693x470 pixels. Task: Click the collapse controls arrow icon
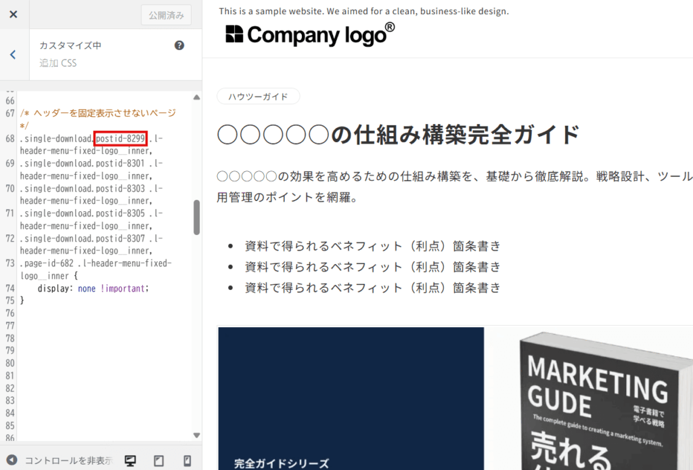tap(12, 461)
